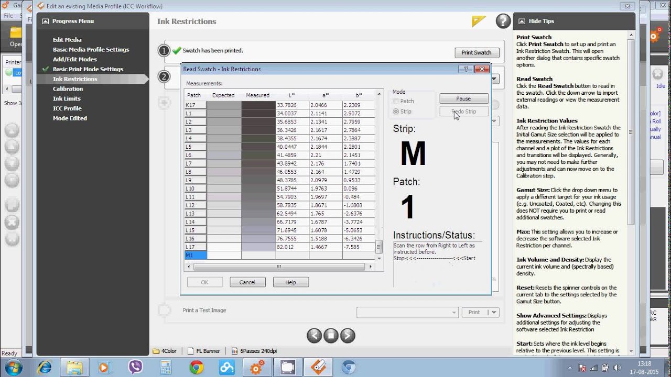Viewport: 671px width, 377px height.
Task: Click the Print Swatch button
Action: click(x=477, y=52)
